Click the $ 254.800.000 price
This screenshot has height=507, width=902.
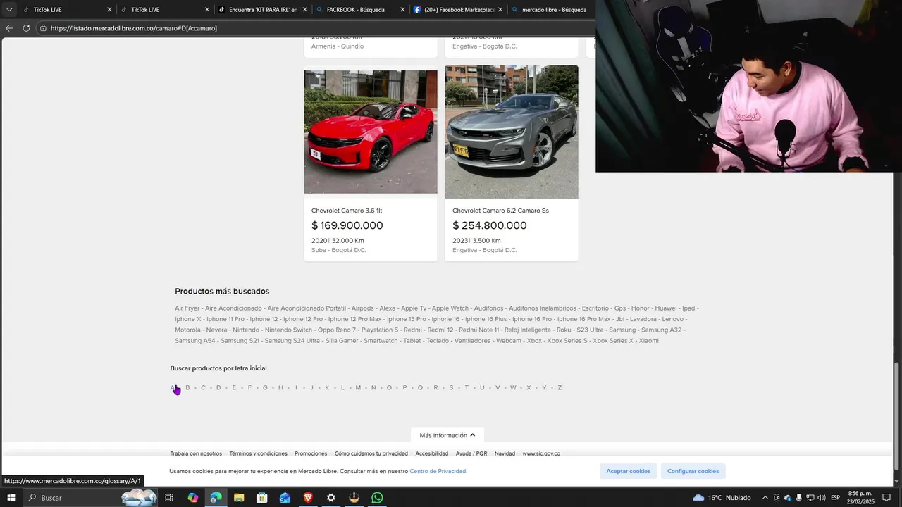pyautogui.click(x=490, y=225)
